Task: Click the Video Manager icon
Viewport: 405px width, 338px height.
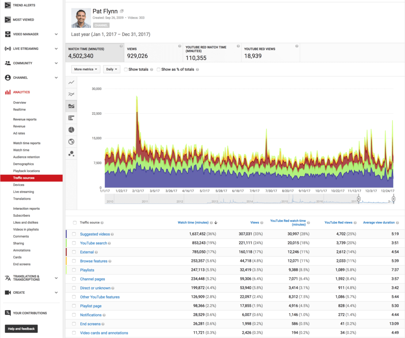Action: pos(8,34)
